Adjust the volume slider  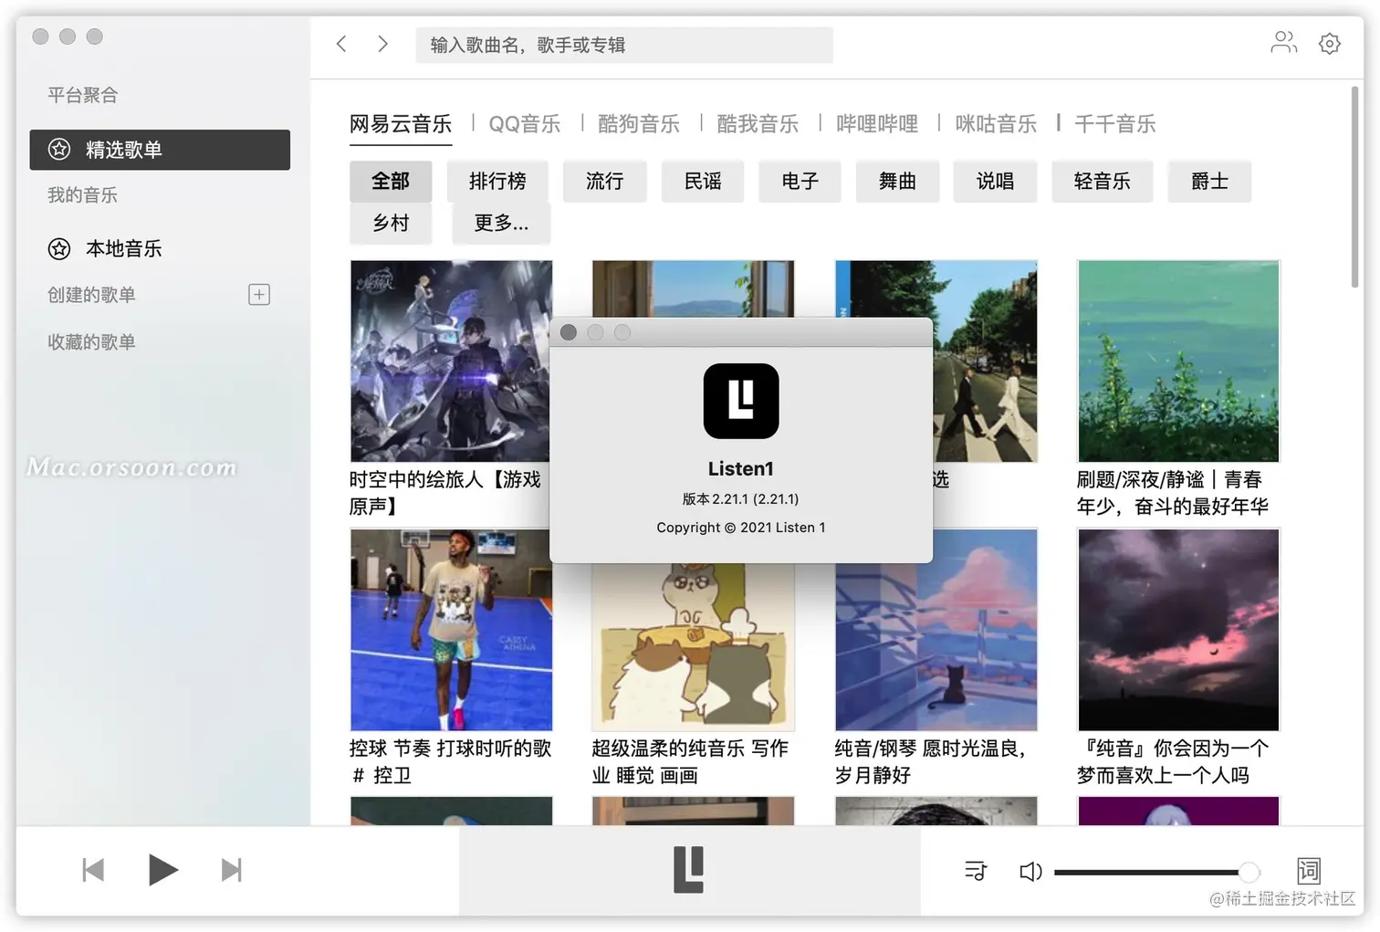tap(1156, 872)
